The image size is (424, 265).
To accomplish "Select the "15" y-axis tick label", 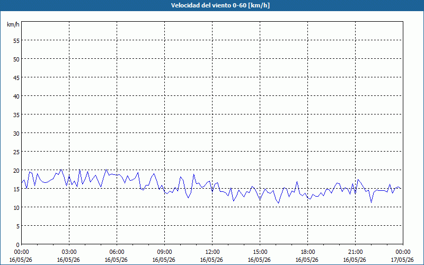I will pyautogui.click(x=16, y=189).
